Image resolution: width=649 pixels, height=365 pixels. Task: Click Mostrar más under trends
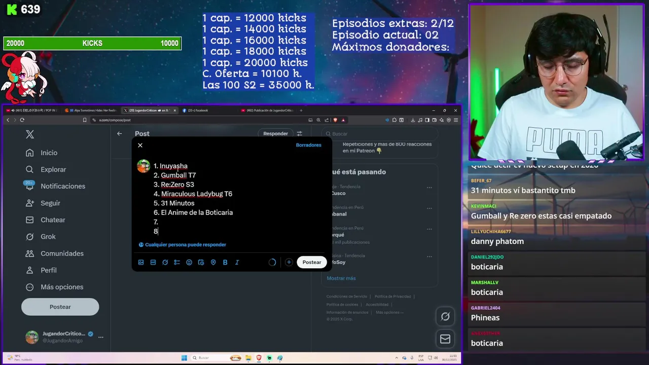[x=341, y=278]
